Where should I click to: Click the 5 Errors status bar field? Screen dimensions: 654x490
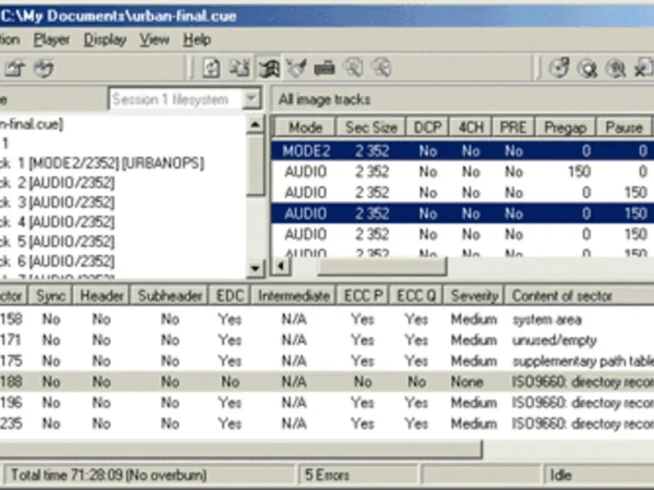358,475
